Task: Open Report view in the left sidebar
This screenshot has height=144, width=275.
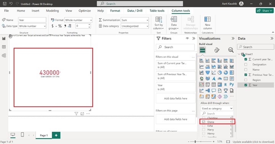Action: pyautogui.click(x=4, y=38)
